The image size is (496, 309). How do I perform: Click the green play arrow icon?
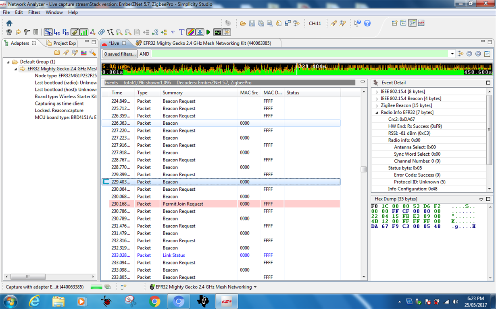point(208,32)
